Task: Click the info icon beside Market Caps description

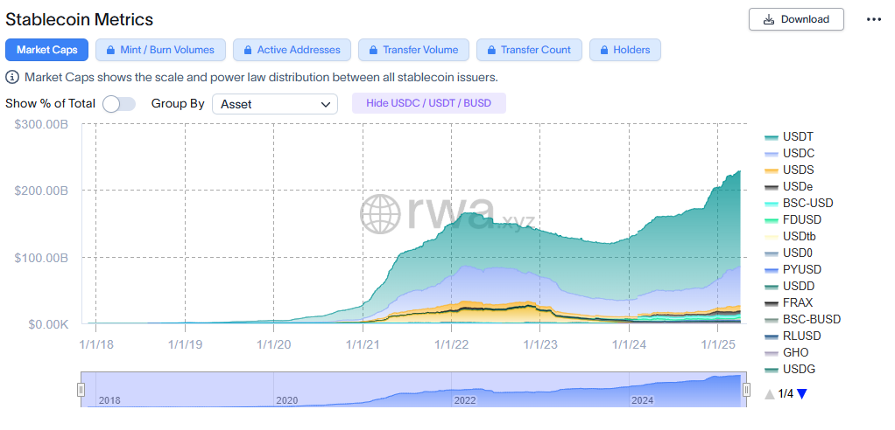Action: [13, 77]
